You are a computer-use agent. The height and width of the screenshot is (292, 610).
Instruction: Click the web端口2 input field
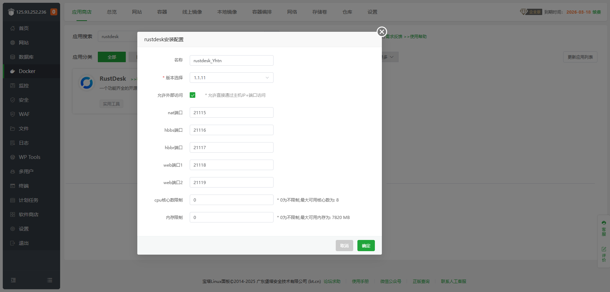232,182
